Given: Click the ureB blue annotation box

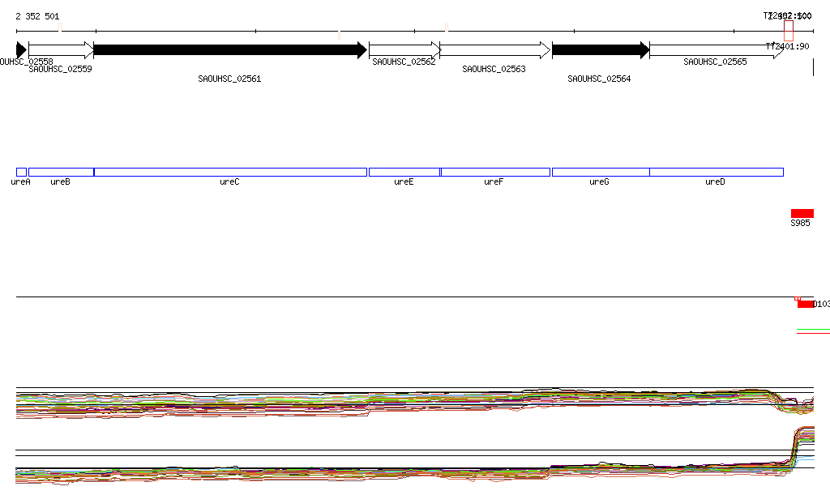Looking at the screenshot, I should 61,172.
